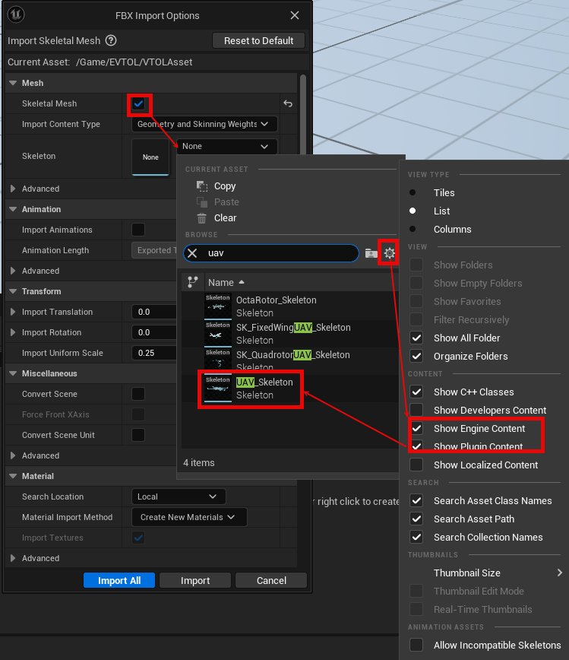Screen dimensions: 569x660
Task: Collapse the Miscellaneous section
Action: point(13,373)
